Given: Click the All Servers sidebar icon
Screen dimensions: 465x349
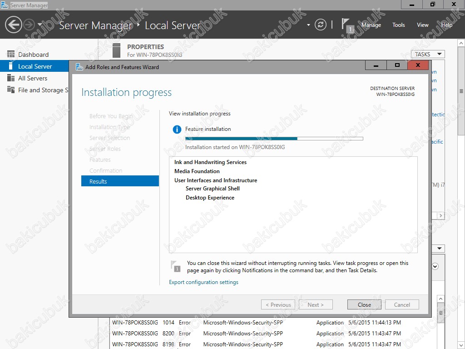Looking at the screenshot, I should (11, 78).
